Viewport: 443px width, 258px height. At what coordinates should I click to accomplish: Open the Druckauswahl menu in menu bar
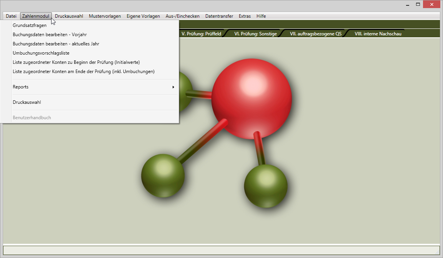click(69, 16)
